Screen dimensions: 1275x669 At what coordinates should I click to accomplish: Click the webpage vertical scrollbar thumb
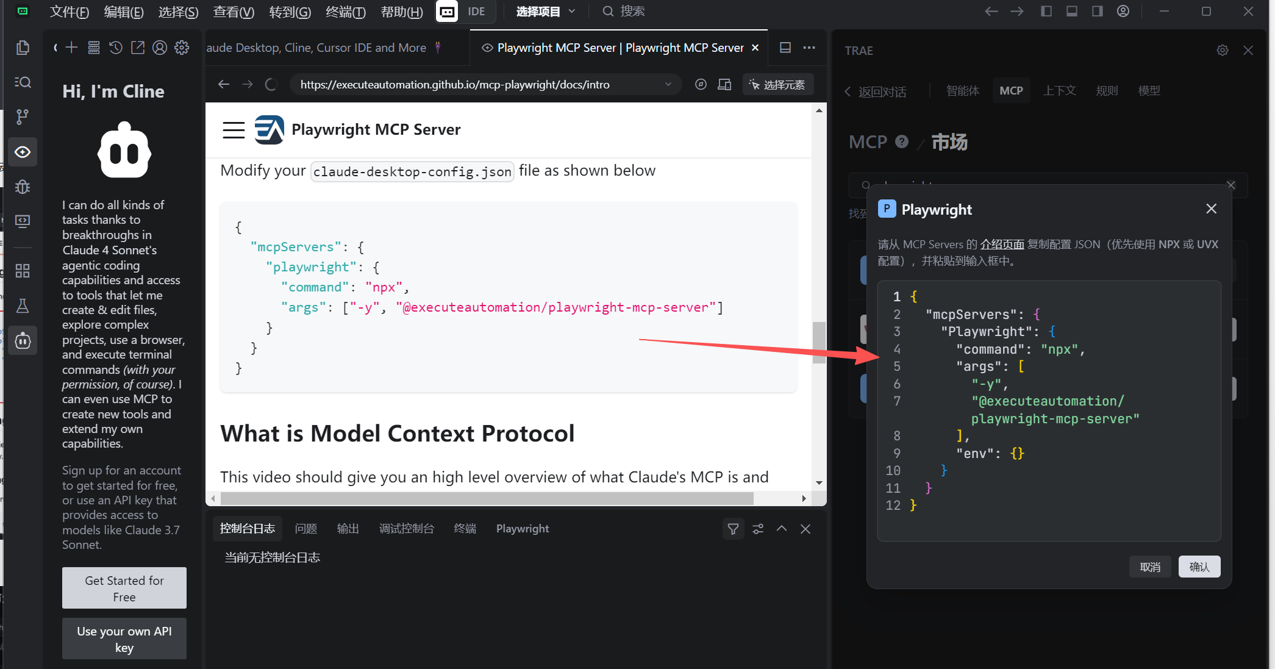(819, 342)
